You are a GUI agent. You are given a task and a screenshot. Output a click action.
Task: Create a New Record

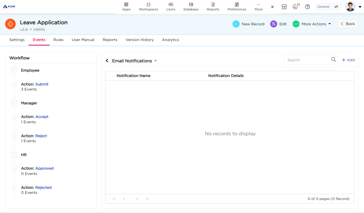(248, 24)
